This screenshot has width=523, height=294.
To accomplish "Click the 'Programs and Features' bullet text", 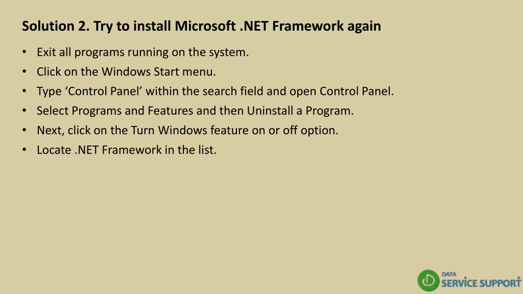I will [x=195, y=111].
